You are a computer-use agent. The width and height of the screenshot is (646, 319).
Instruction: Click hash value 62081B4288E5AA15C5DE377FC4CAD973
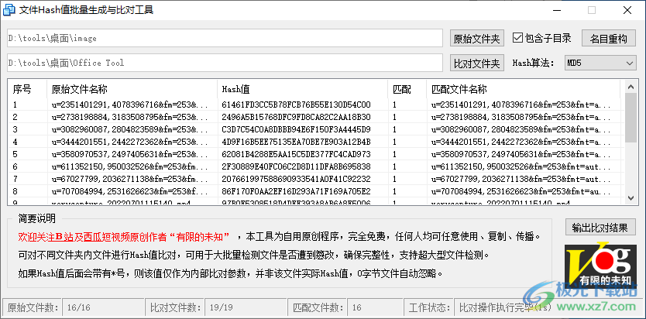click(x=296, y=154)
